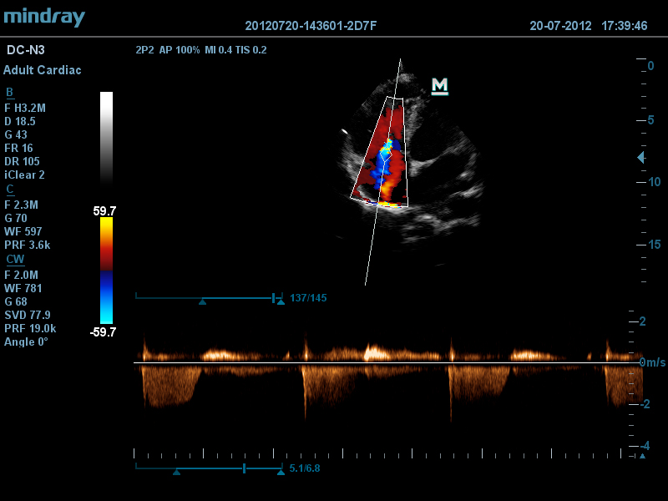Click the '17:39:46' time
668x501 pixels.
pos(624,26)
